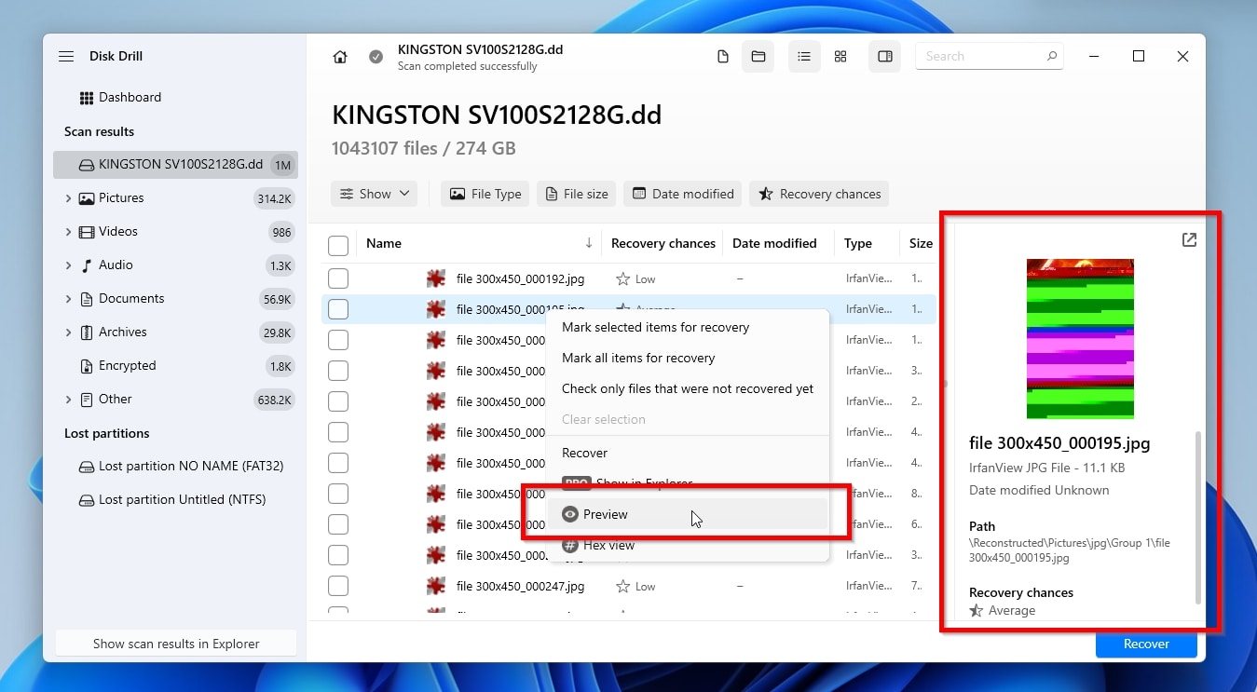The width and height of the screenshot is (1257, 692).
Task: Open the File size filter
Action: pyautogui.click(x=576, y=194)
